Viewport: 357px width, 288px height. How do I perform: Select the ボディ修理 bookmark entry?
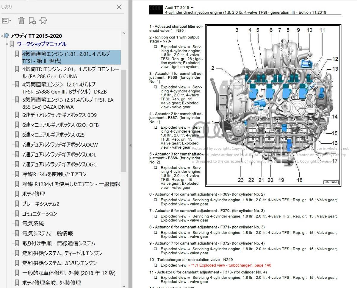point(33,194)
